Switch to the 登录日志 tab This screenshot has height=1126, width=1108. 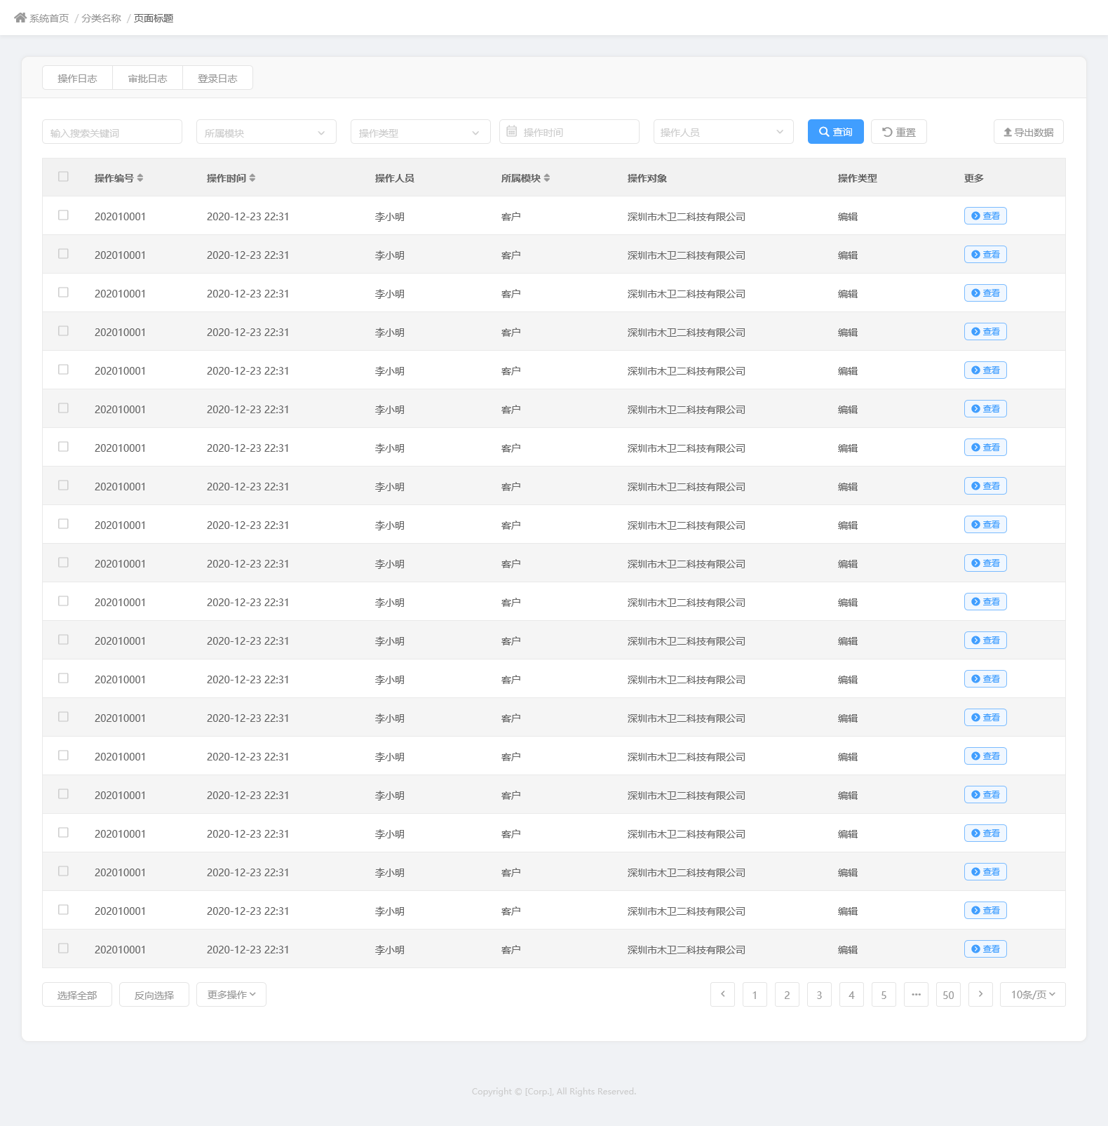pyautogui.click(x=217, y=78)
